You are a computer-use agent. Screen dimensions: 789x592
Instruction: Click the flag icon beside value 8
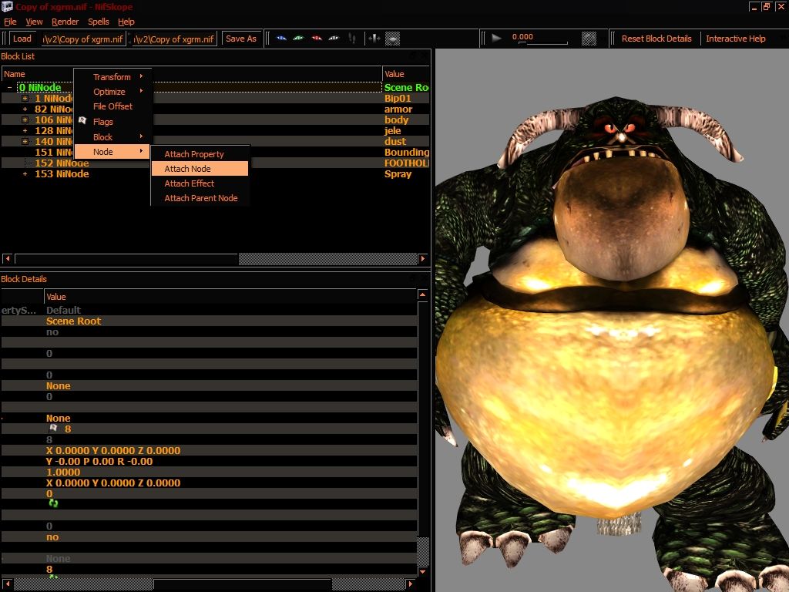53,429
